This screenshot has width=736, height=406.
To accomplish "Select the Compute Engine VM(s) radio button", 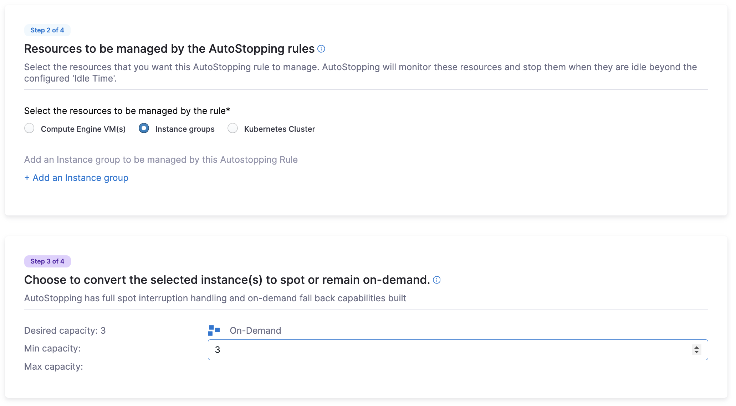I will 29,128.
